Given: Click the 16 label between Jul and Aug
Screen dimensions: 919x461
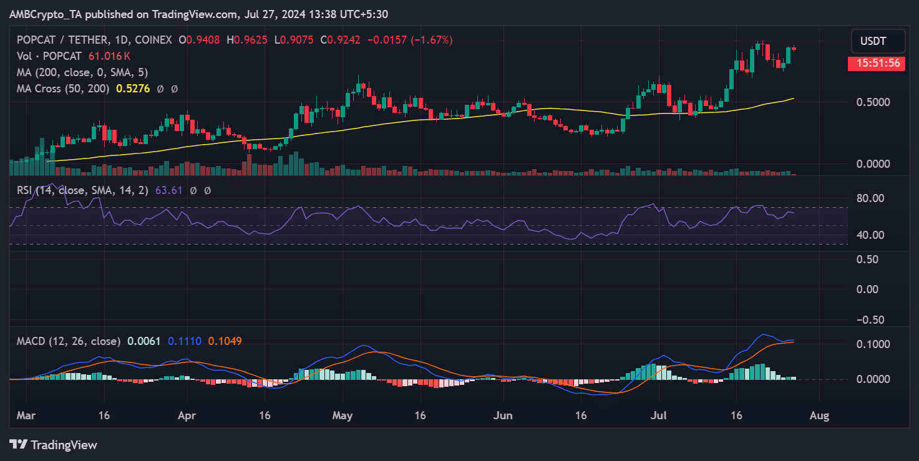Looking at the screenshot, I should coord(736,415).
